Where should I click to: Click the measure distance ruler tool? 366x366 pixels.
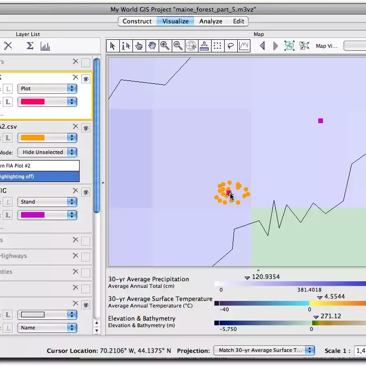(204, 45)
